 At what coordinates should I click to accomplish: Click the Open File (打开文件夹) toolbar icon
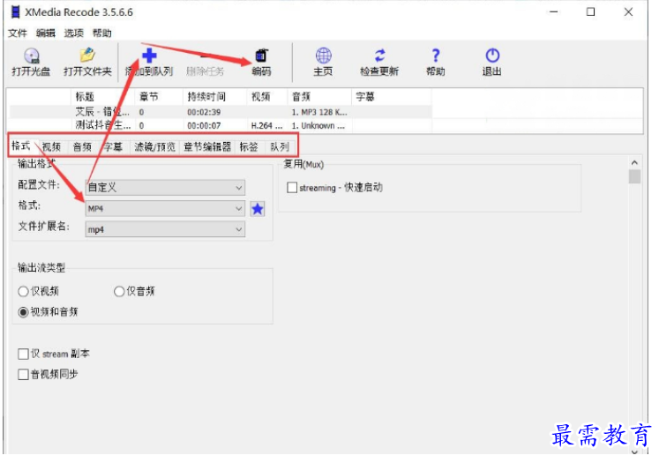(x=87, y=56)
